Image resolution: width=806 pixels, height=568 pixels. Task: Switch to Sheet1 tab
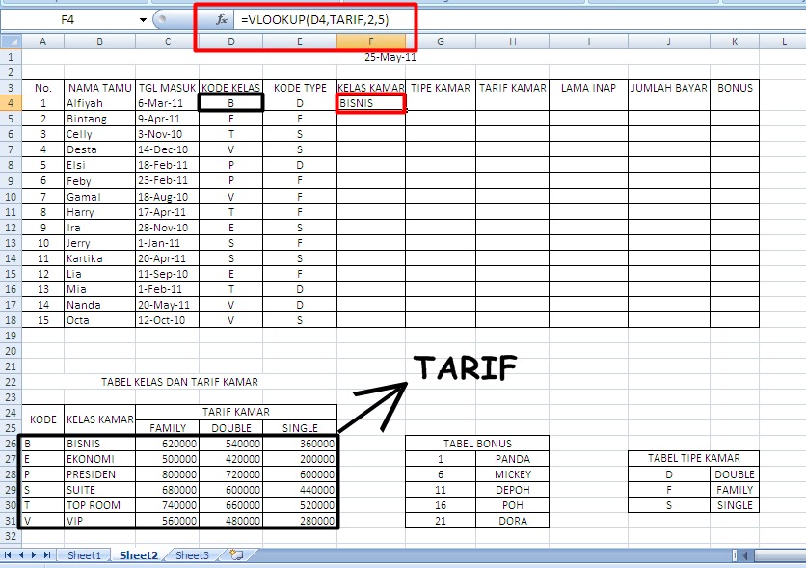84,555
